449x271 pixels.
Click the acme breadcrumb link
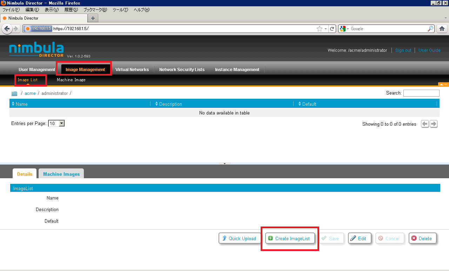point(30,93)
